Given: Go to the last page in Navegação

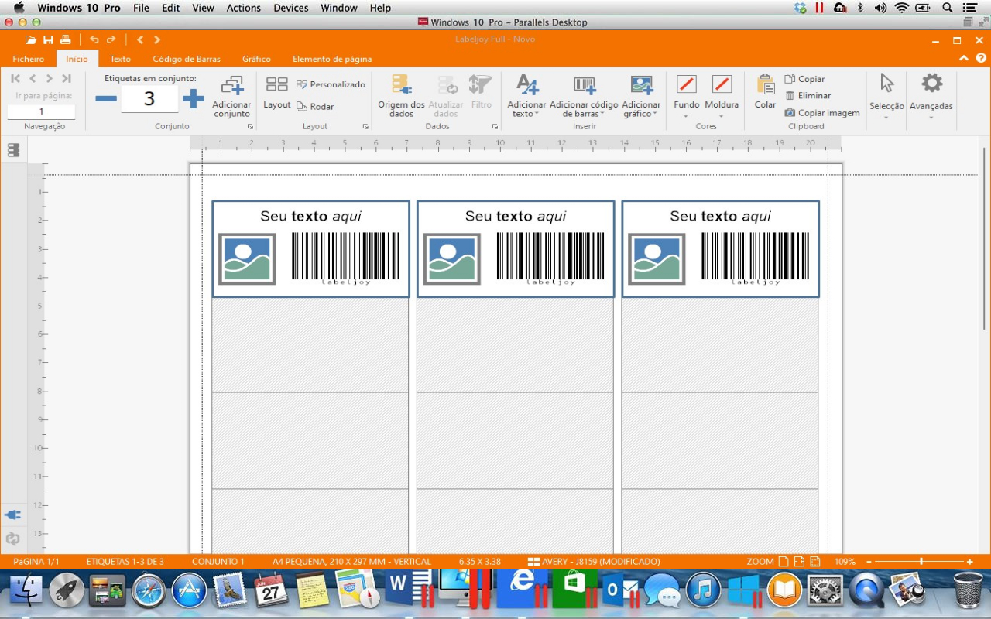Looking at the screenshot, I should [x=67, y=78].
